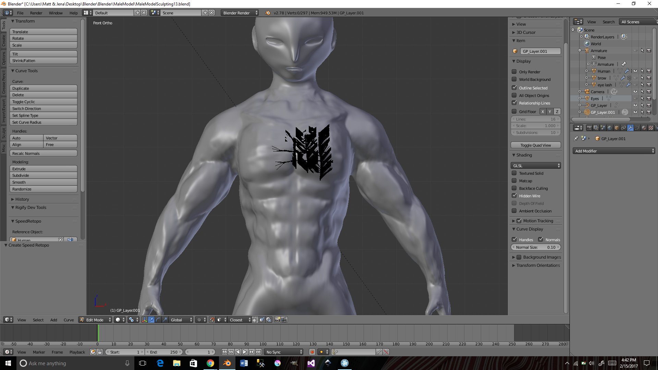Open the GLSL shading dropdown
This screenshot has width=658, height=370.
pyautogui.click(x=536, y=165)
